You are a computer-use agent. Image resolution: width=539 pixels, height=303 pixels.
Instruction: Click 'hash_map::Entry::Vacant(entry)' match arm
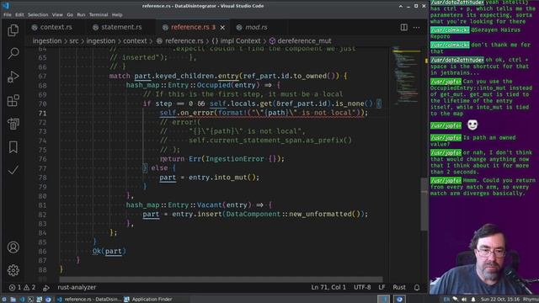(x=189, y=205)
